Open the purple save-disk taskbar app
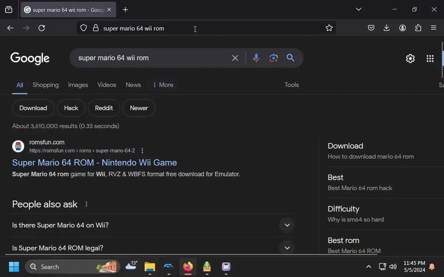The width and height of the screenshot is (444, 277). 226,267
